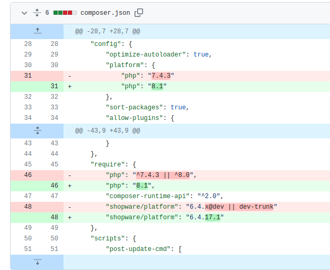Select added line number 48
Screen dimensions: 330x270
tap(54, 217)
